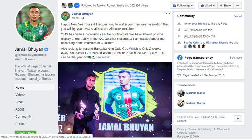The width and height of the screenshot is (252, 139).
Task: Click See more to expand the post
Action: 102,57
